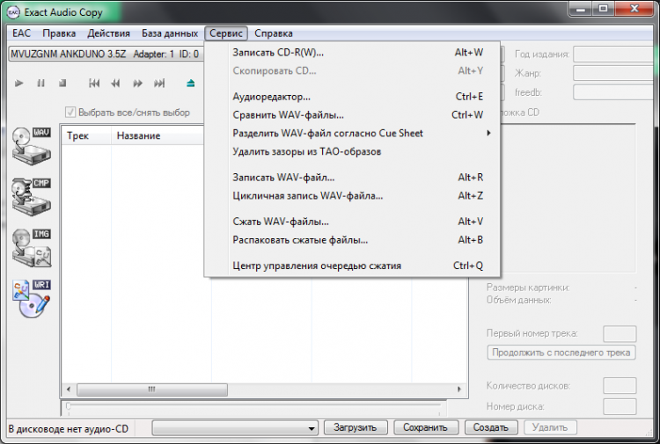Click Продолжить с последнего трека button
660x444 pixels.
[x=561, y=353]
